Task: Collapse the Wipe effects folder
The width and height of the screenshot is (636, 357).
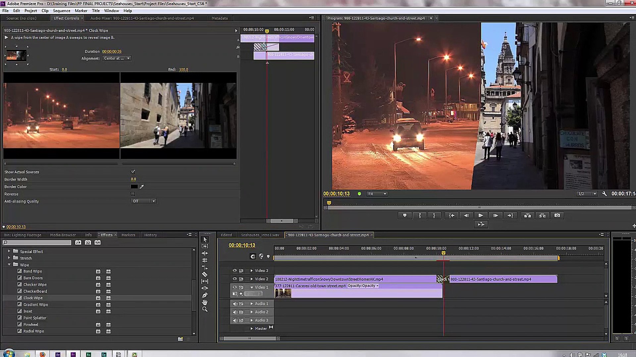Action: (x=9, y=265)
